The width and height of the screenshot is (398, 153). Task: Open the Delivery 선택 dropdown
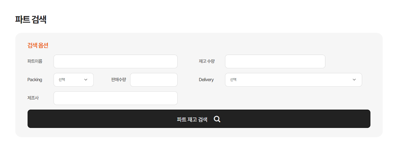coord(294,80)
